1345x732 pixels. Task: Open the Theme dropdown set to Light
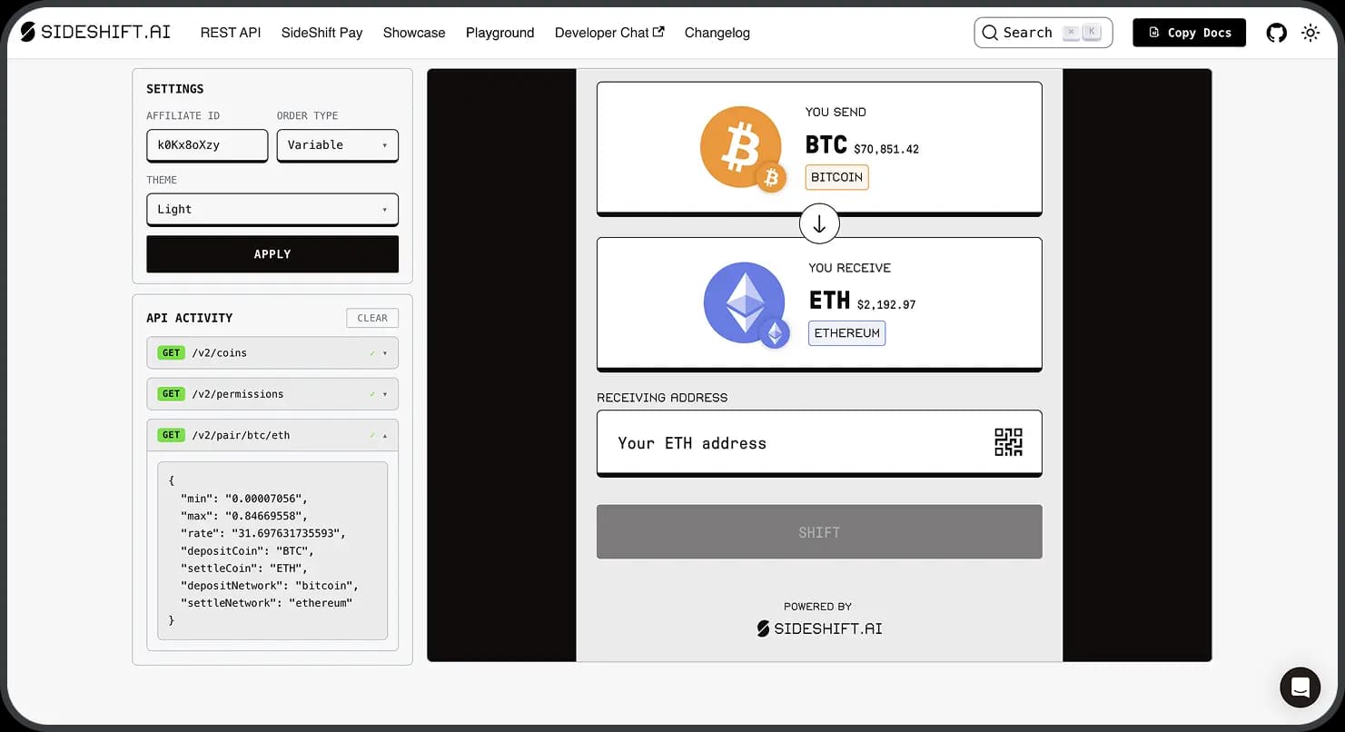[x=272, y=209]
